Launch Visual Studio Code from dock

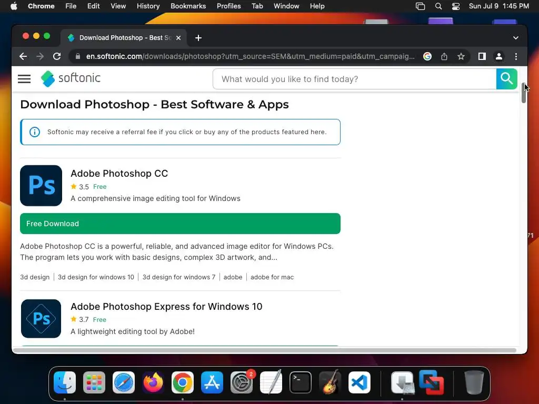tap(360, 382)
